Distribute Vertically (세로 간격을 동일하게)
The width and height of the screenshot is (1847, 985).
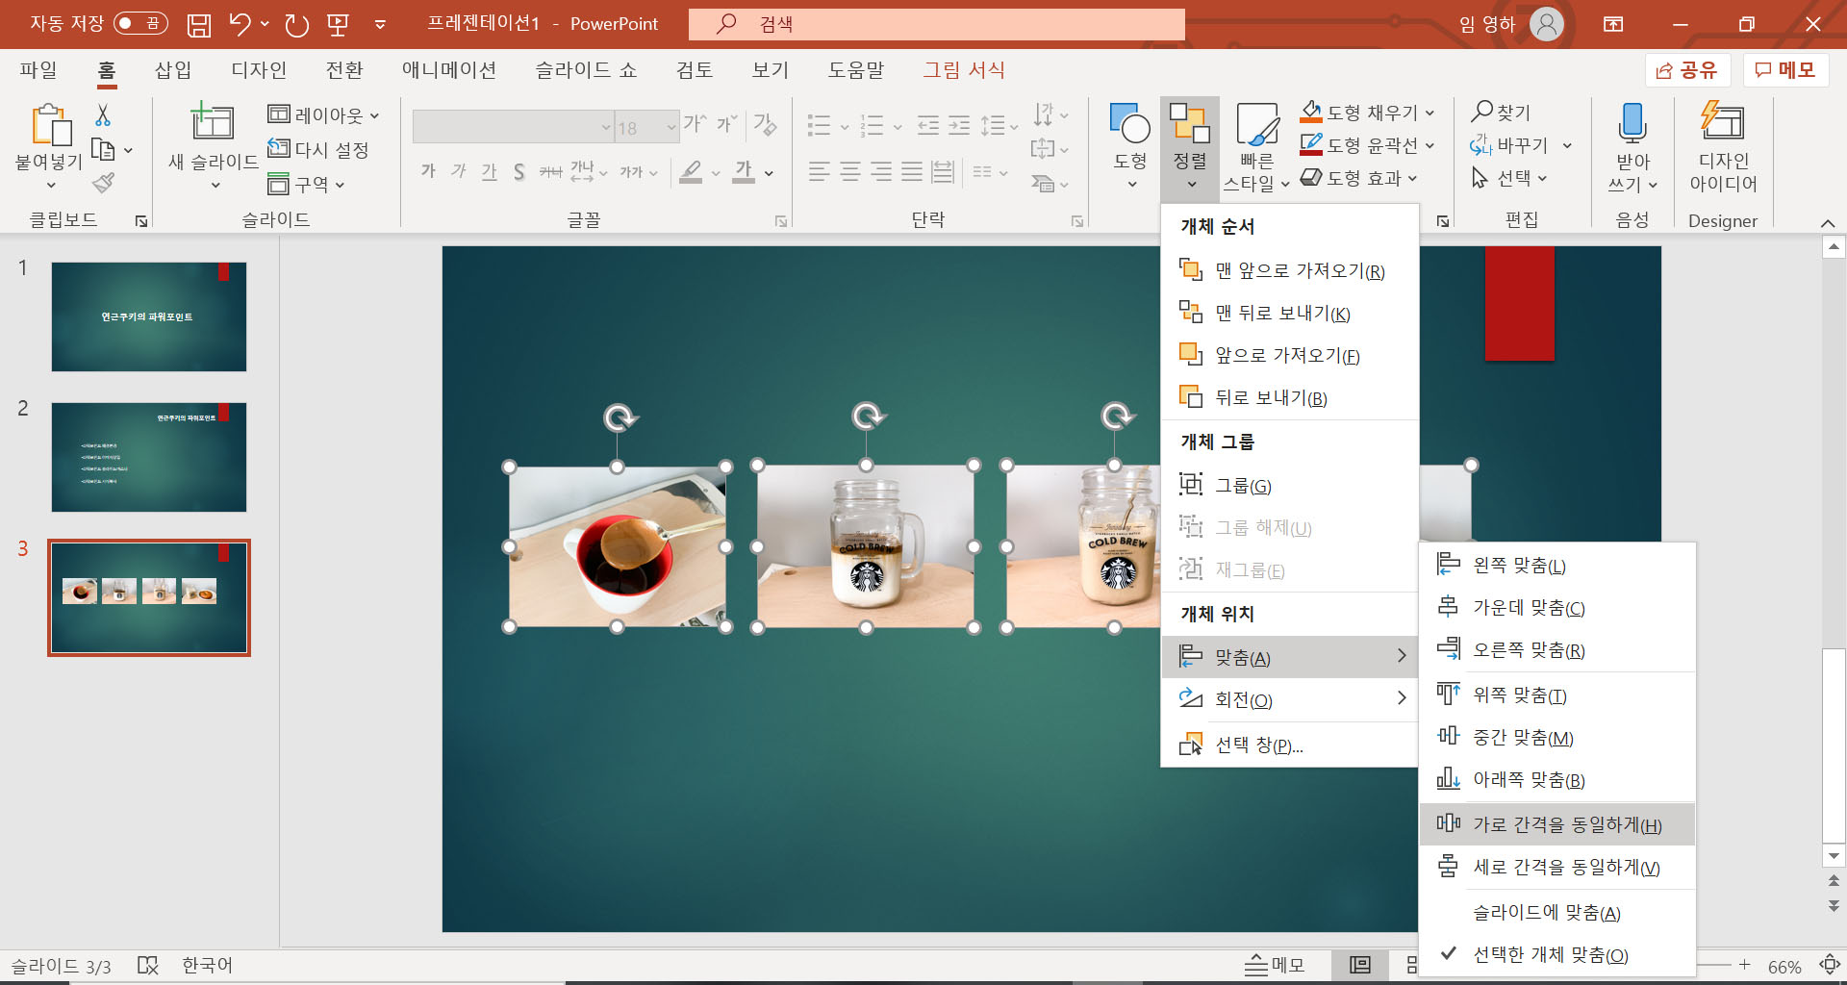[x=1556, y=867]
